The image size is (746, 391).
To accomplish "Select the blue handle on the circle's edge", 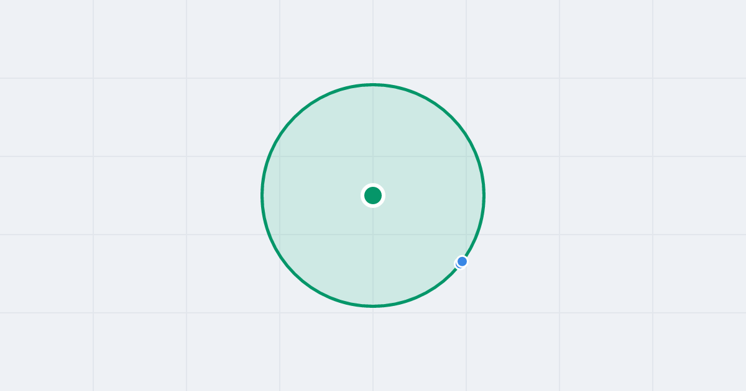I will pyautogui.click(x=462, y=261).
